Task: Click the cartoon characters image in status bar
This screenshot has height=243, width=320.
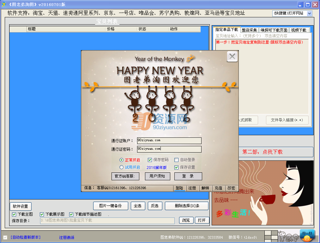Action: pyautogui.click(x=289, y=236)
